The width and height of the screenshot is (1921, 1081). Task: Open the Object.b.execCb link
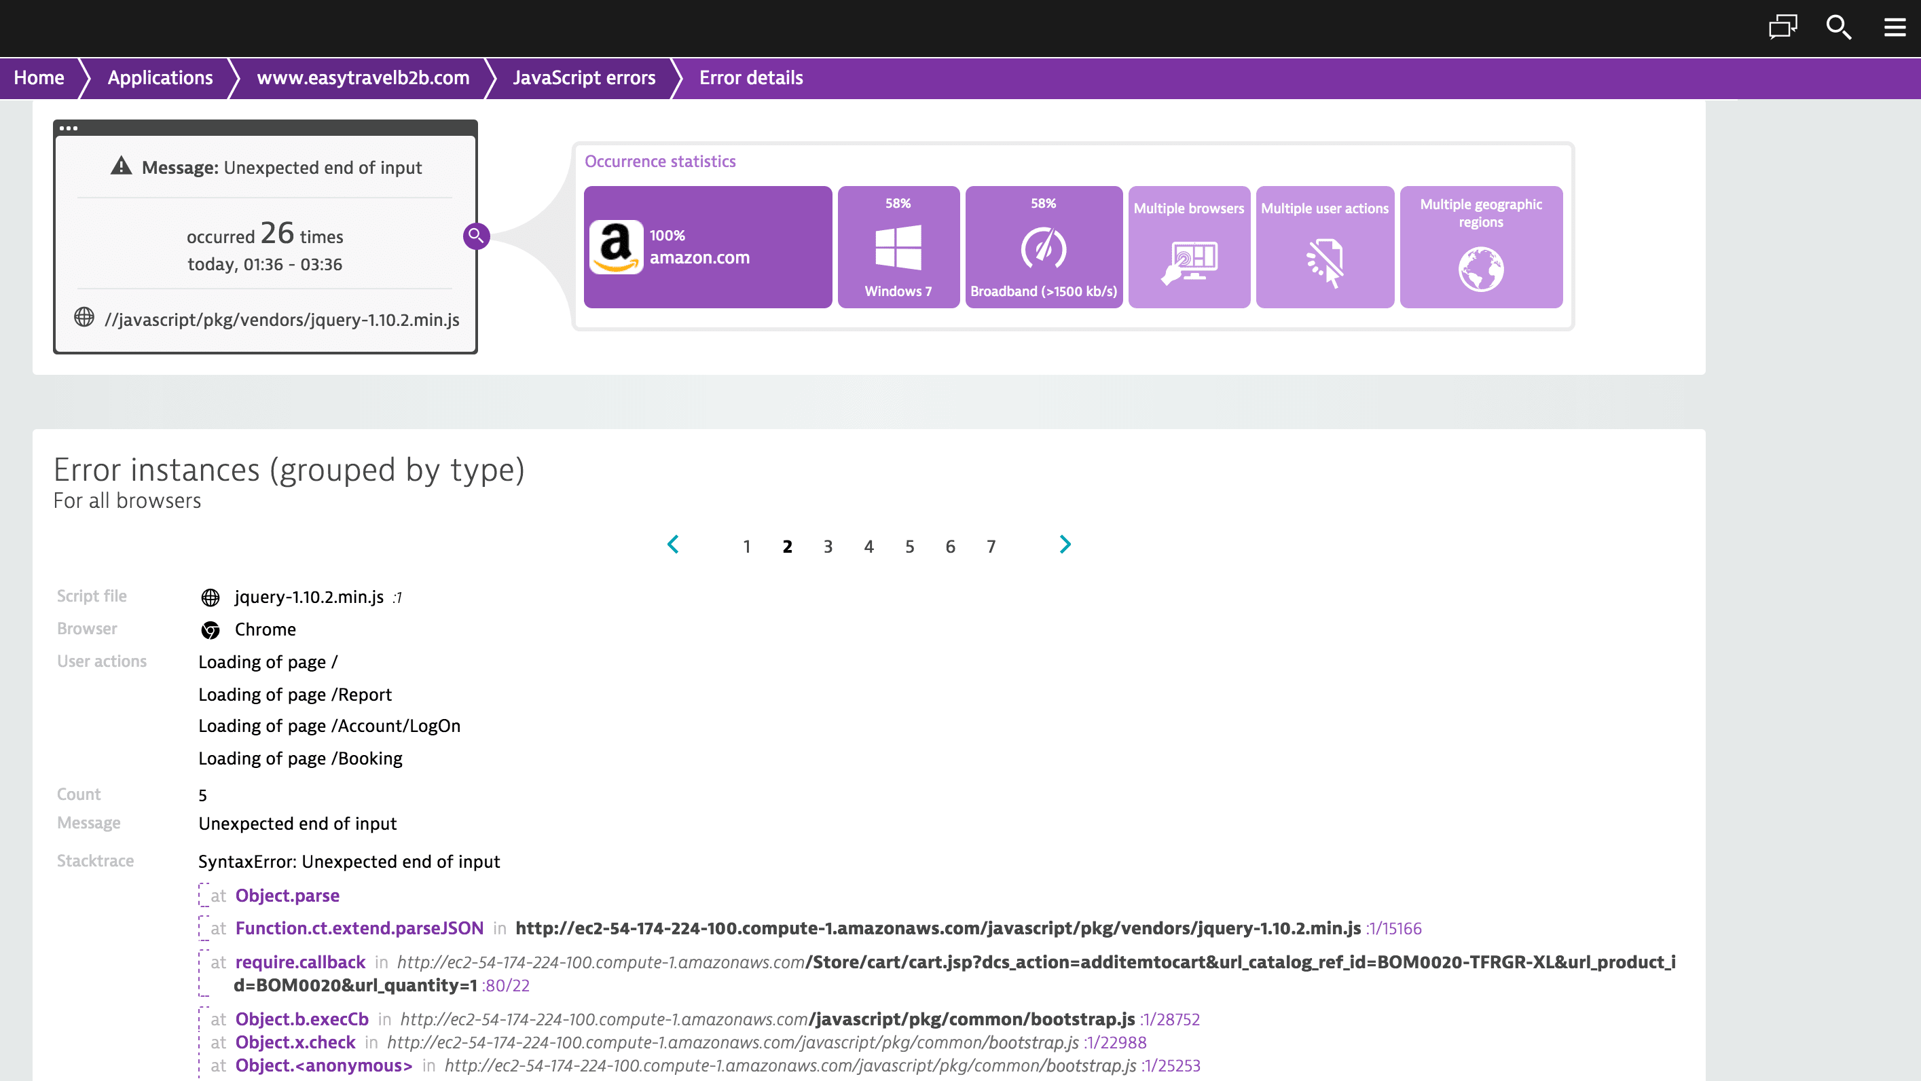(x=302, y=1019)
